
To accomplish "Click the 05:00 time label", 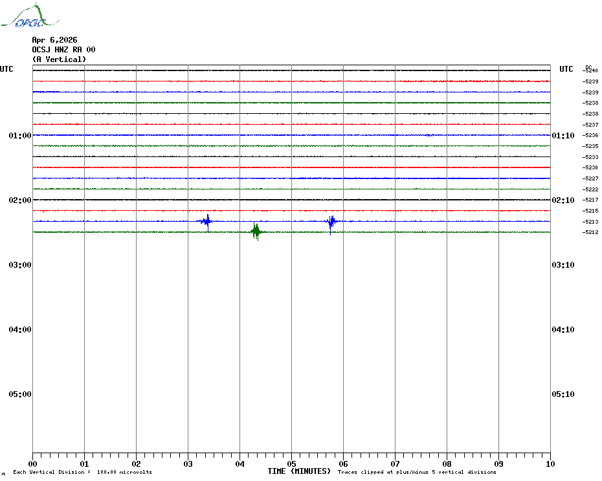I will tap(20, 394).
